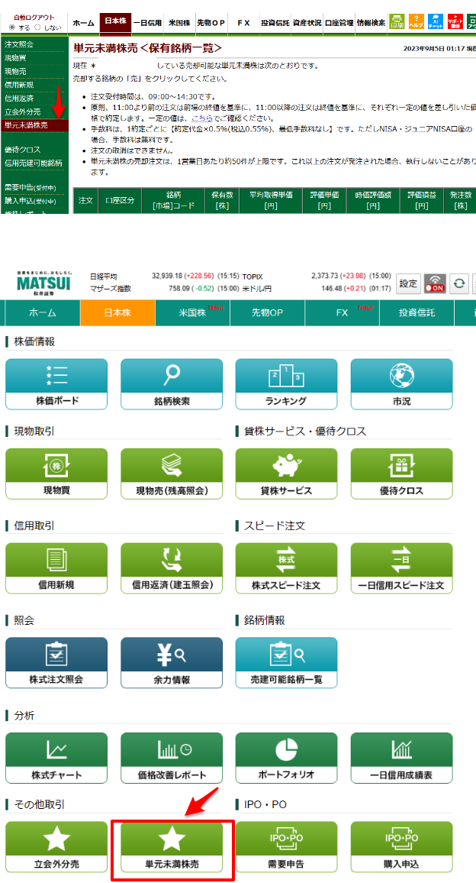Open 現物売 sidebar link
Image resolution: width=476 pixels, height=883 pixels.
point(15,72)
